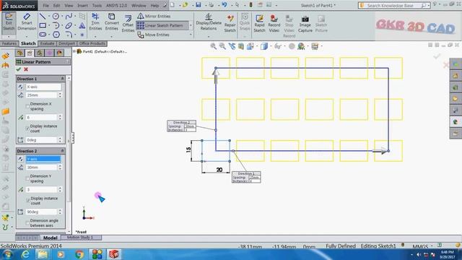Select the Spline tool
This screenshot has width=462, height=260.
click(69, 17)
